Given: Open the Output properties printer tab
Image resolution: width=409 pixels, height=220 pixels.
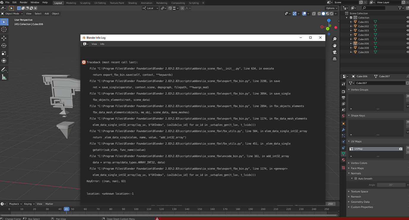Looking at the screenshot, I should [x=344, y=98].
